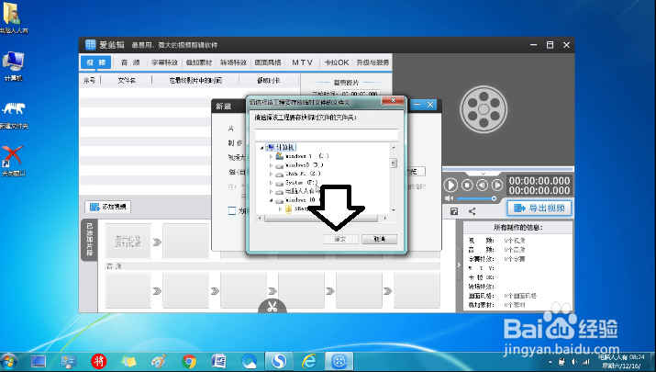Screen dimensions: 656x372
Task: Select Windows8 (D:) in the tree
Action: tap(305, 165)
